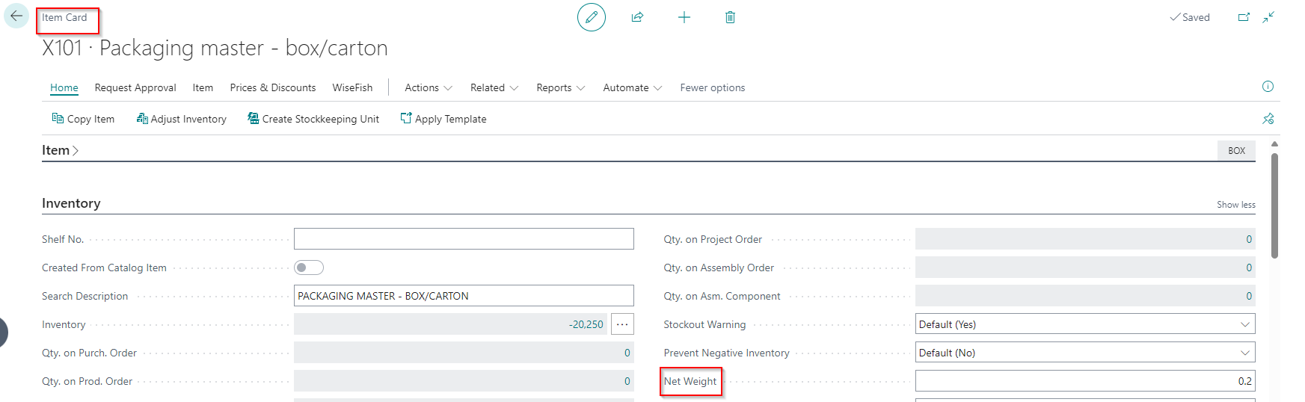Expand the Actions menu
This screenshot has width=1305, height=402.
click(x=428, y=87)
